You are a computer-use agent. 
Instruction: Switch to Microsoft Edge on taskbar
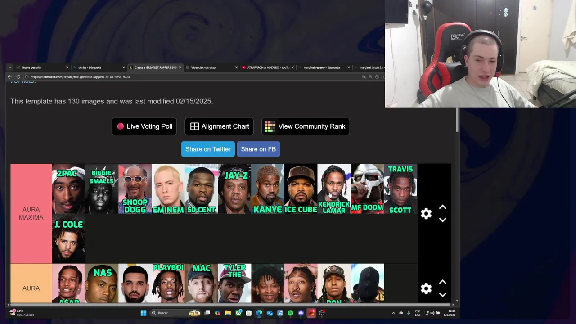click(259, 313)
